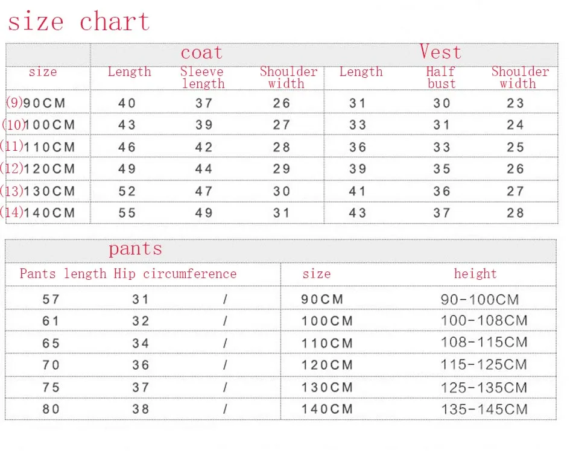The height and width of the screenshot is (456, 573).
Task: Click the height column header in pants table
Action: (475, 273)
